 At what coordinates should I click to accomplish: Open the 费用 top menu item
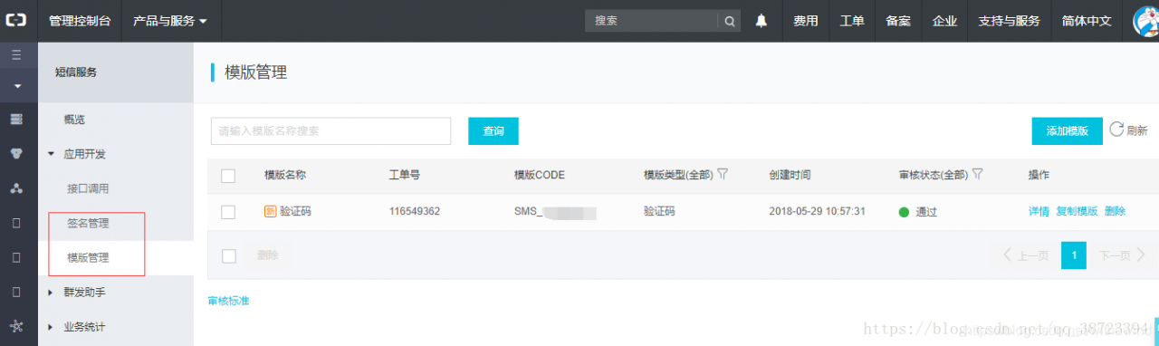click(x=806, y=21)
